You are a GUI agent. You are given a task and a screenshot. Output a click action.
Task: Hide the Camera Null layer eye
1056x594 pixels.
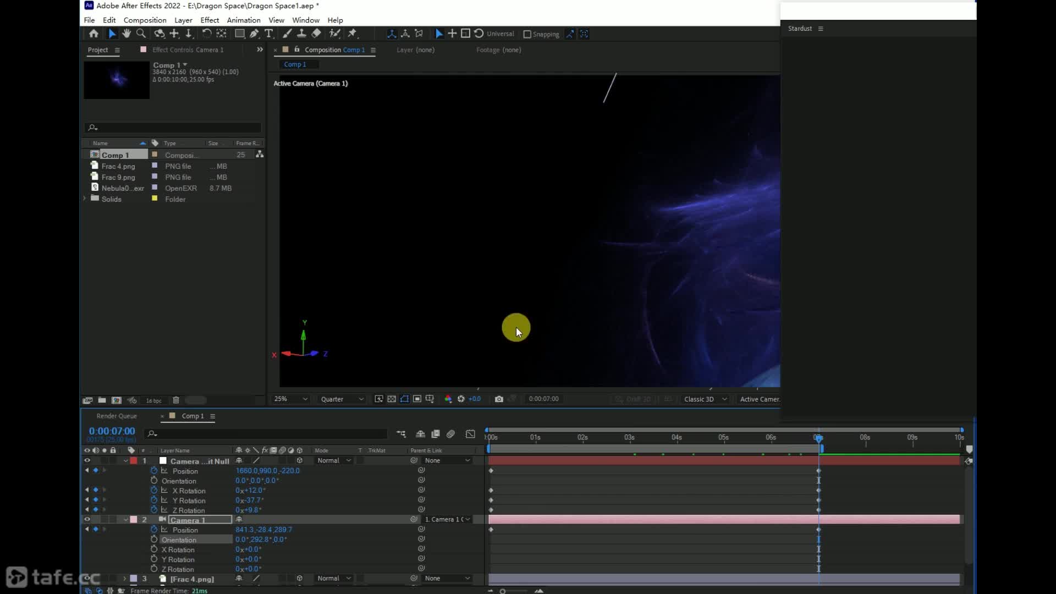87,461
